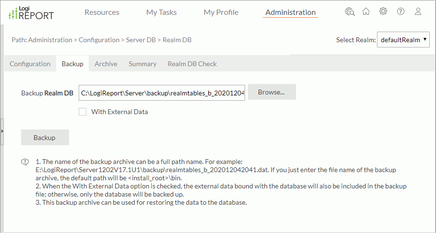Click the info note icon beside instructions

click(25, 162)
